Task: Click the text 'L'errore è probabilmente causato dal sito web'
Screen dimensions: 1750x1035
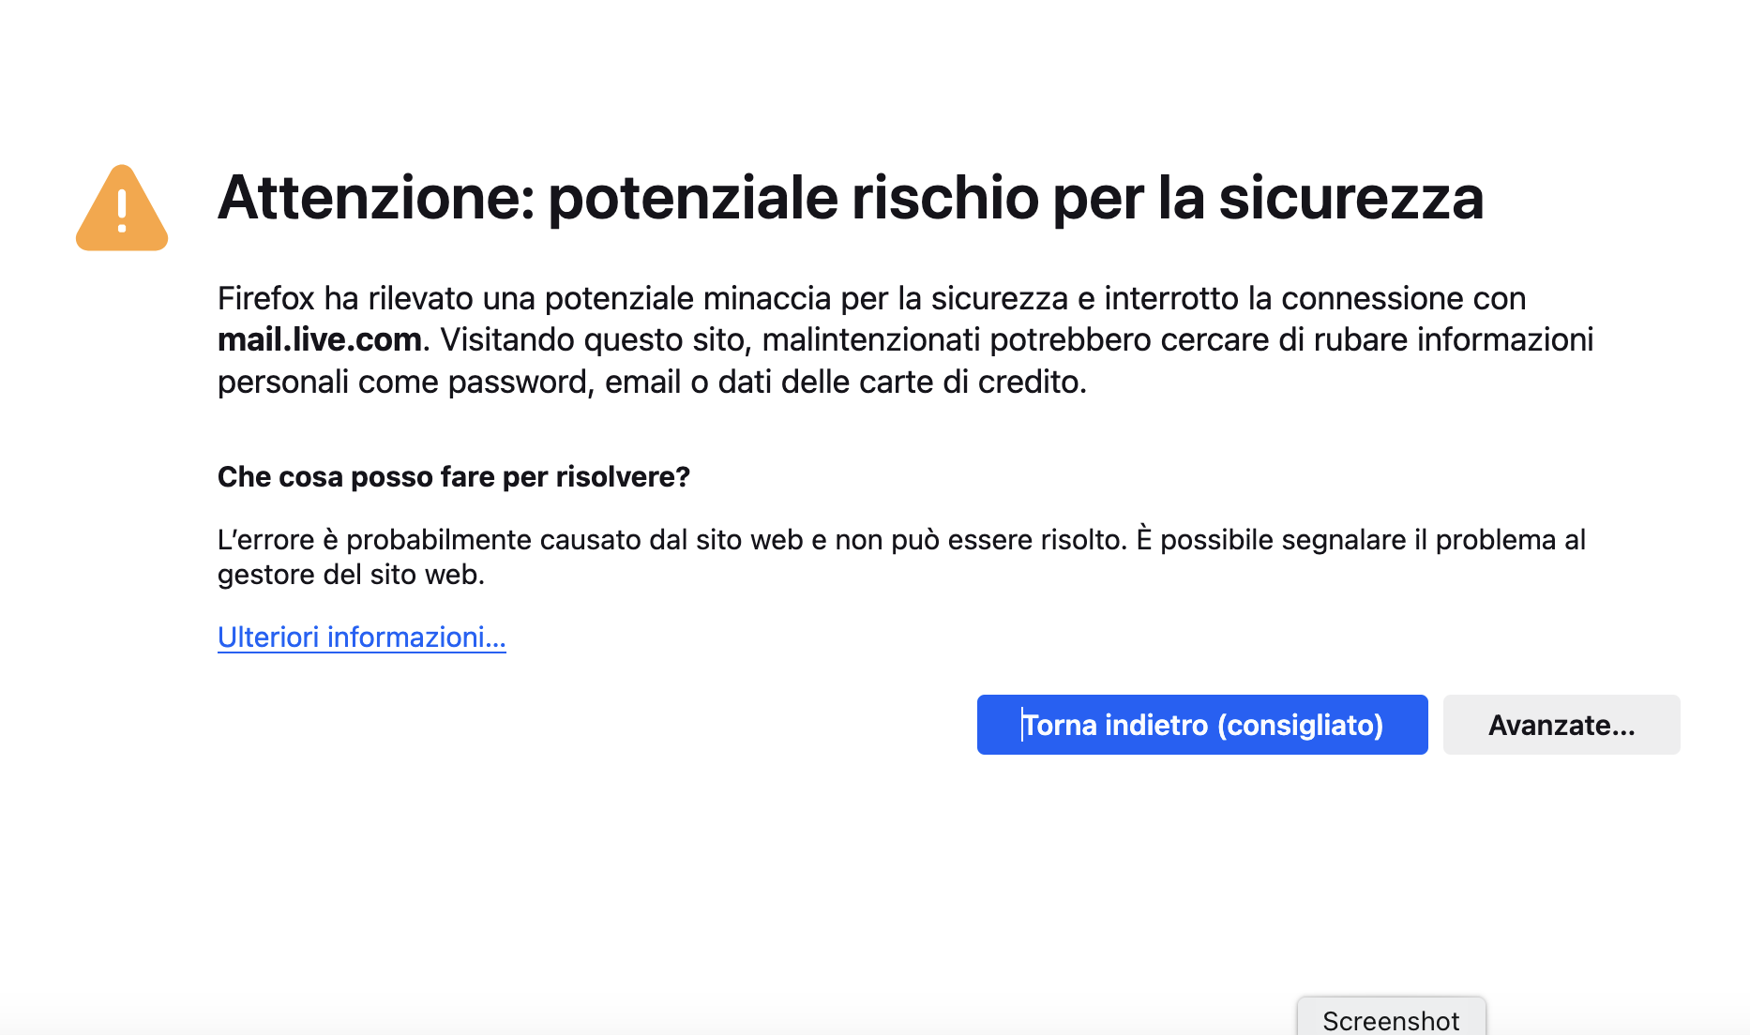Action: [510, 540]
